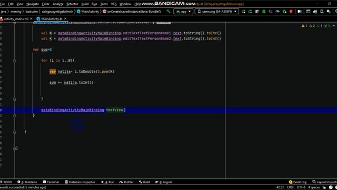The image size is (337, 190).
Task: Open the Edit menu
Action: (11, 4)
